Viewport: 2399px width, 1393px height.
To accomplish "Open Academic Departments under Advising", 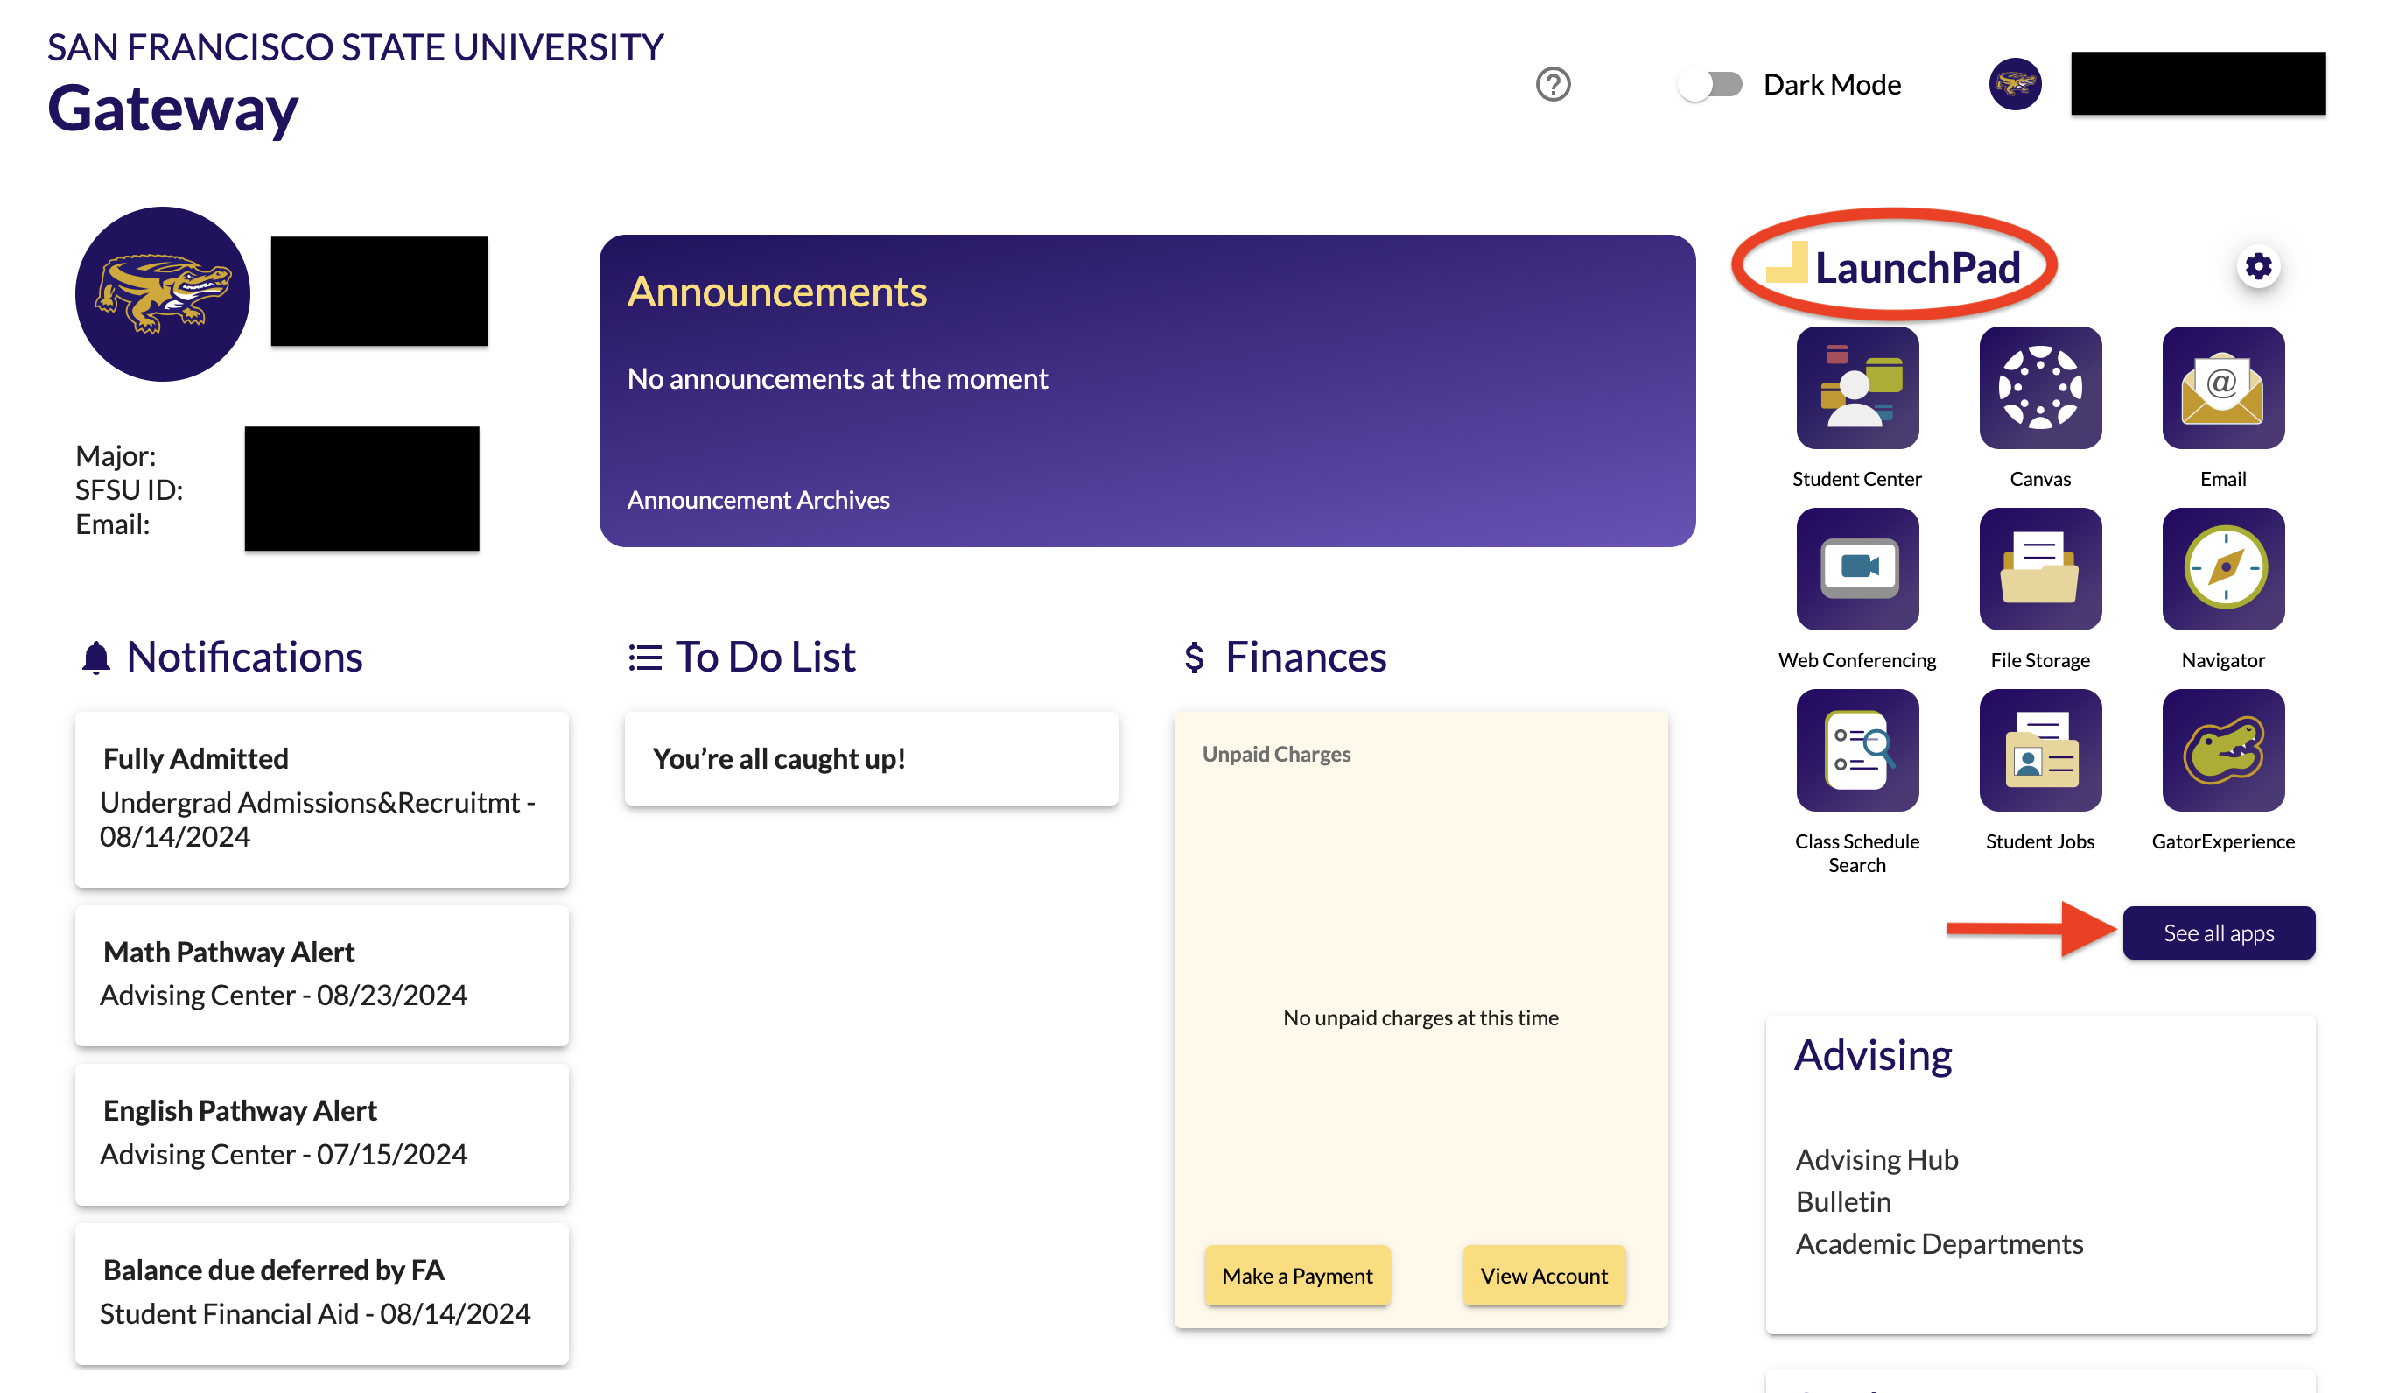I will pyautogui.click(x=1939, y=1242).
